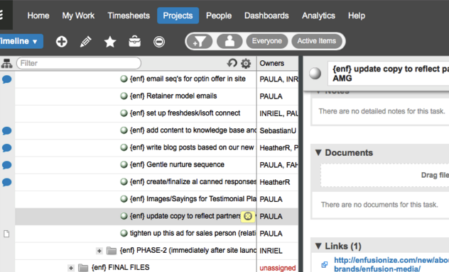Viewport: 449px width, 272px height.
Task: Collapse the Documents section
Action: pos(318,152)
